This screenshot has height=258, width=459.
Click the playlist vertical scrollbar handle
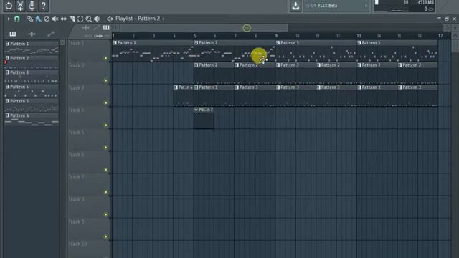[x=455, y=45]
